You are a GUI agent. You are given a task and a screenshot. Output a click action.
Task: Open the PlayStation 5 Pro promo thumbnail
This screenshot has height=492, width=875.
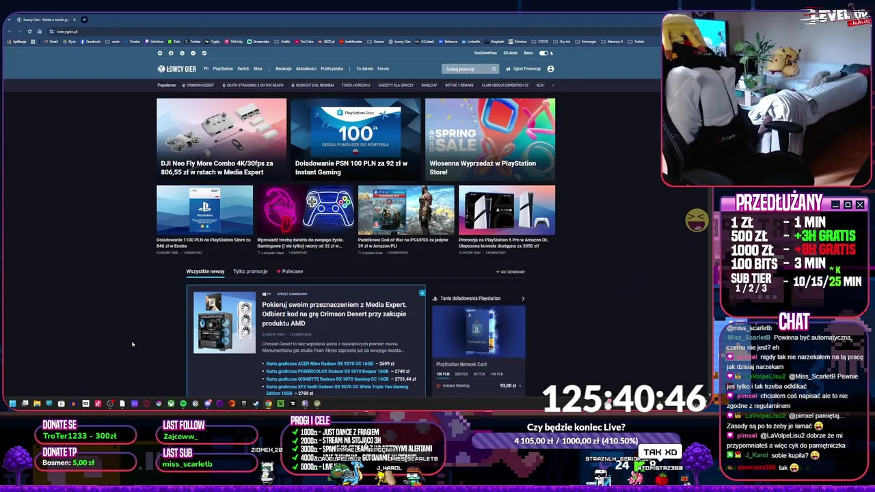point(507,210)
